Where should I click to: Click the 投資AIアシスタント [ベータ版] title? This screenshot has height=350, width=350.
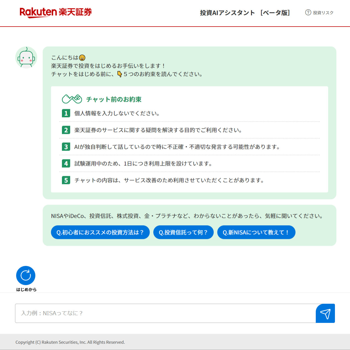[x=245, y=13]
